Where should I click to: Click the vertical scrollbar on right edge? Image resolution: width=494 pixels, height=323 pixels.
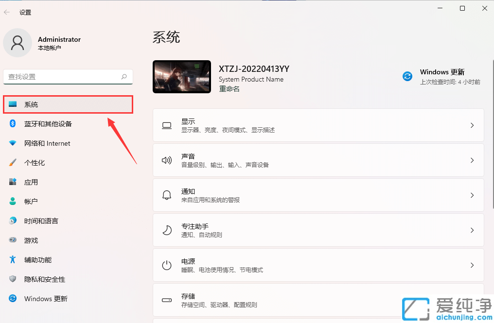pos(493,134)
